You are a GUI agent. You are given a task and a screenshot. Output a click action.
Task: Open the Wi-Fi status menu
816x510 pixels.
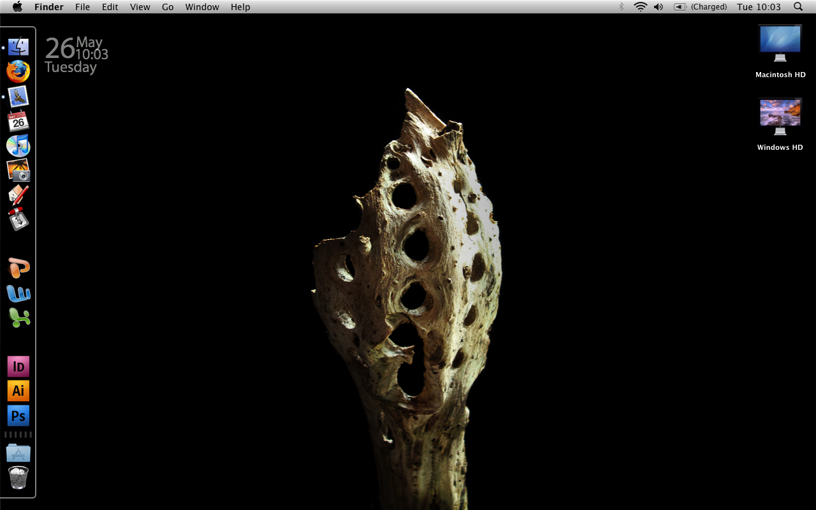[640, 7]
